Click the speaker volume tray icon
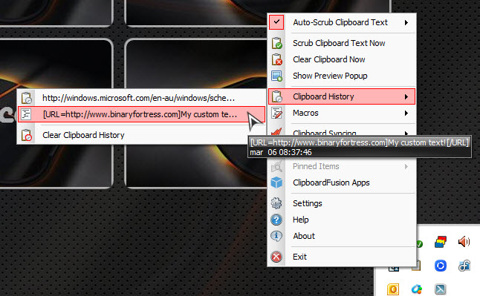480x296 pixels. (464, 242)
